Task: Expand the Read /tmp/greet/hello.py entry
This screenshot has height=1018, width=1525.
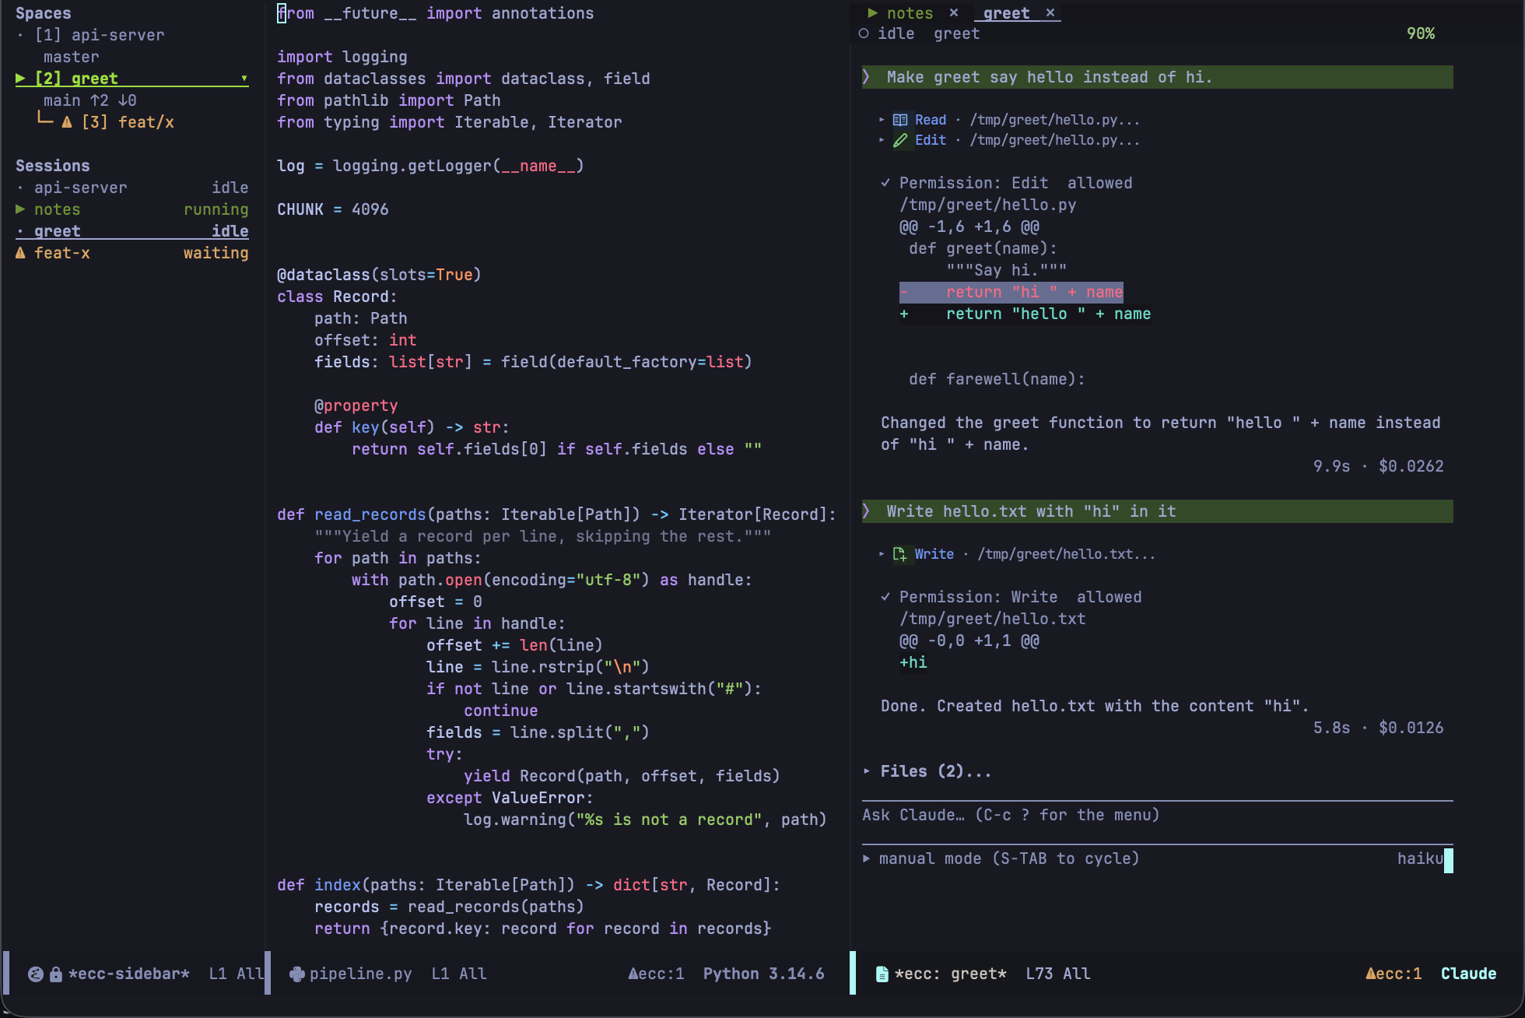Action: point(882,120)
